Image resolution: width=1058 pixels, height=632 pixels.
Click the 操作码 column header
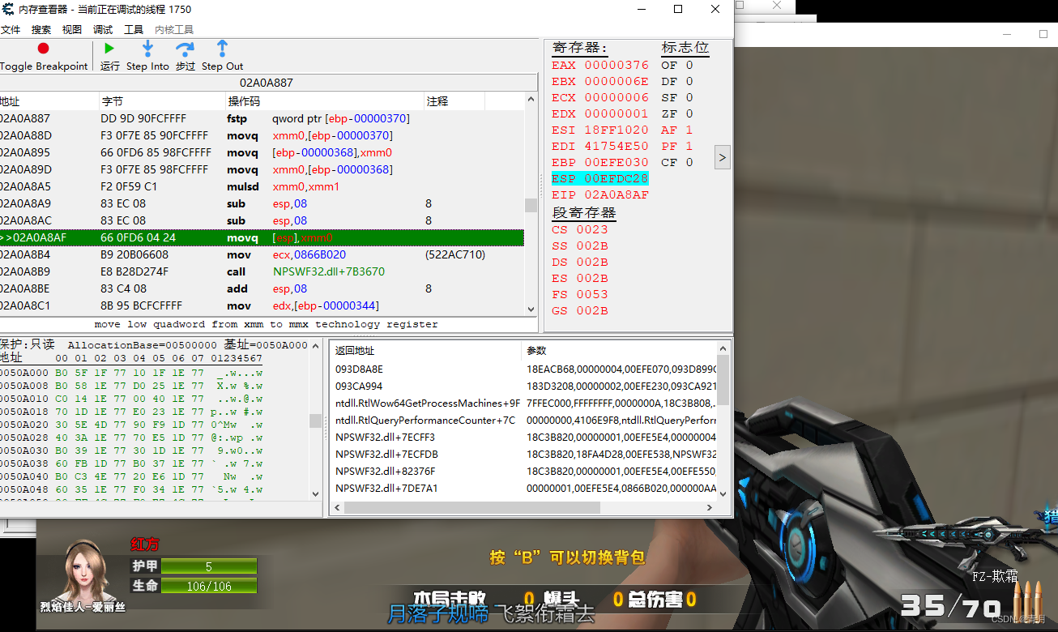(x=324, y=101)
